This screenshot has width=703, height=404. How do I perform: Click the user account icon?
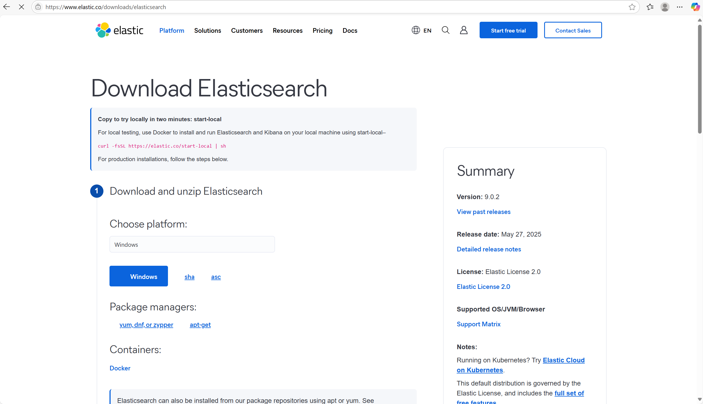(464, 30)
